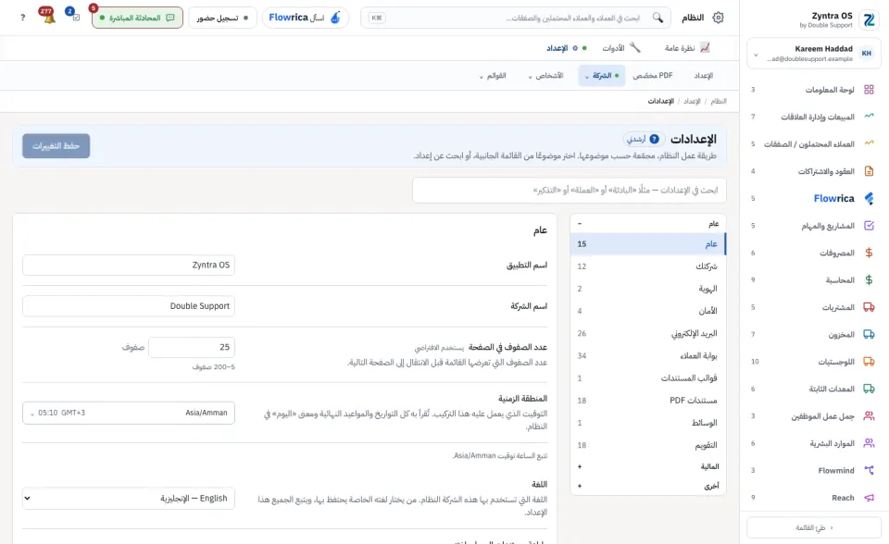Open the لوحة المعلومات dashboard icon
This screenshot has width=889, height=544.
[x=869, y=90]
